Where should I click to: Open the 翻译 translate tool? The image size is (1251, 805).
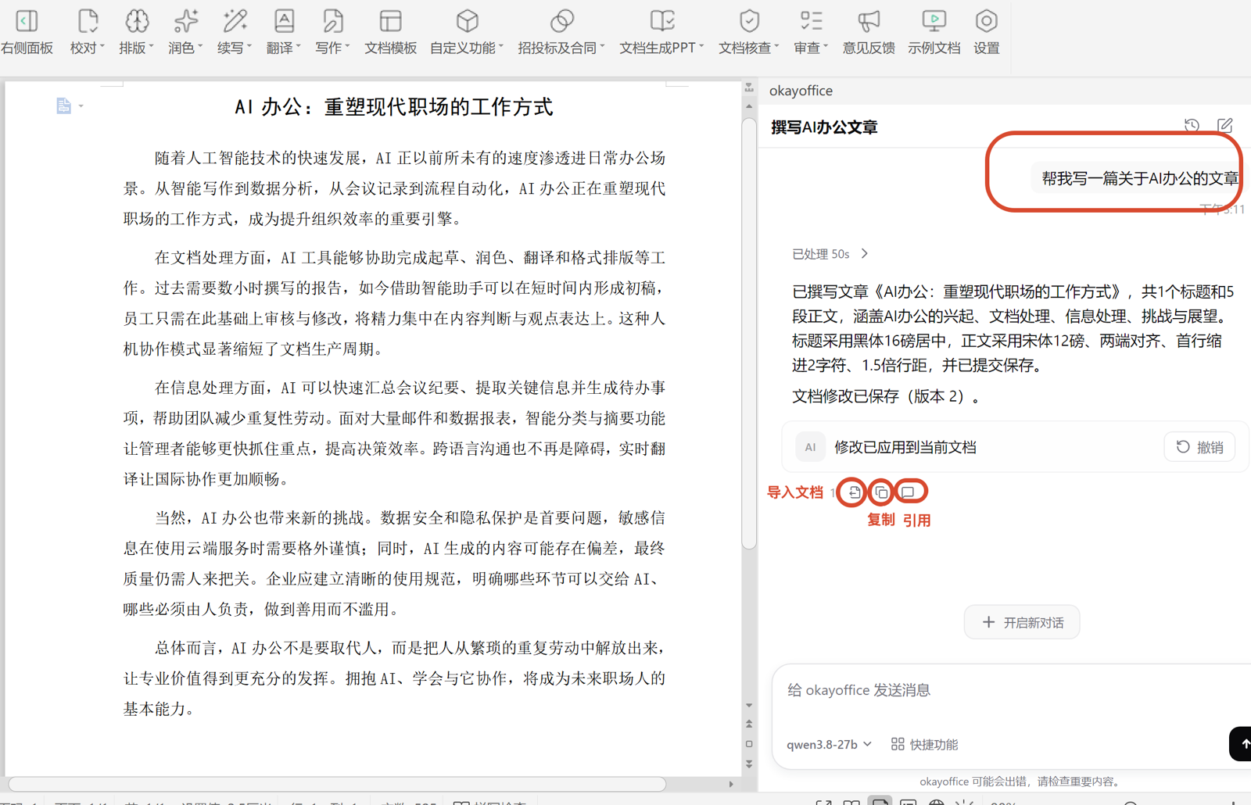pyautogui.click(x=283, y=32)
